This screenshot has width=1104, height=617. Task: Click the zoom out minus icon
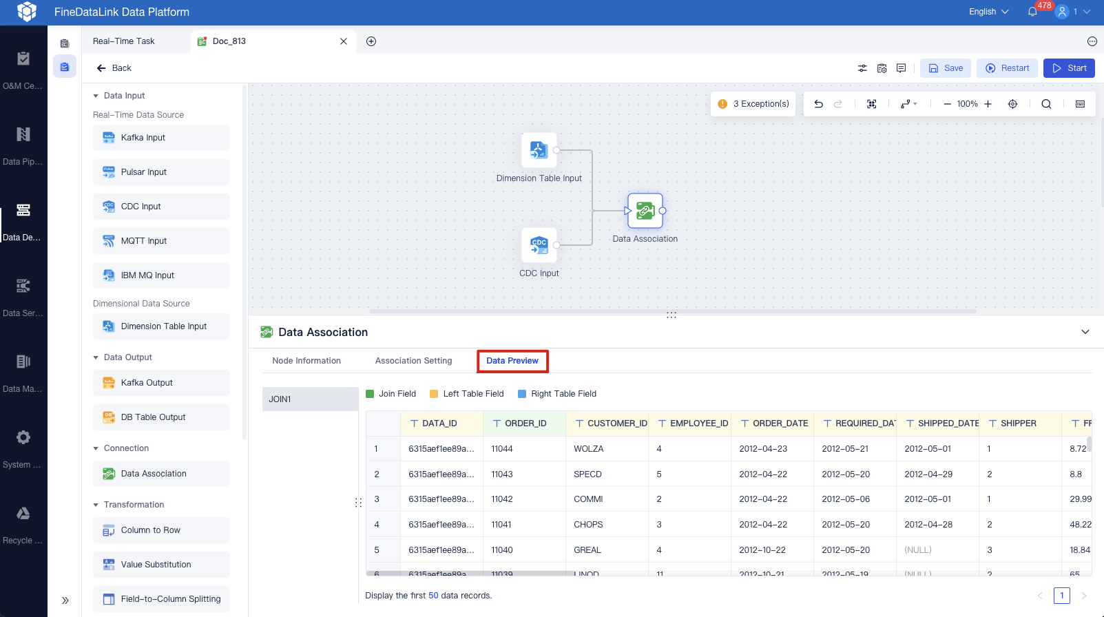947,104
